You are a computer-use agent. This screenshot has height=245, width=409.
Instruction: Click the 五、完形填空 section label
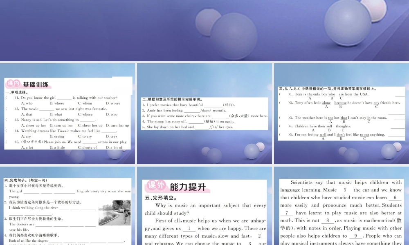coord(161,198)
